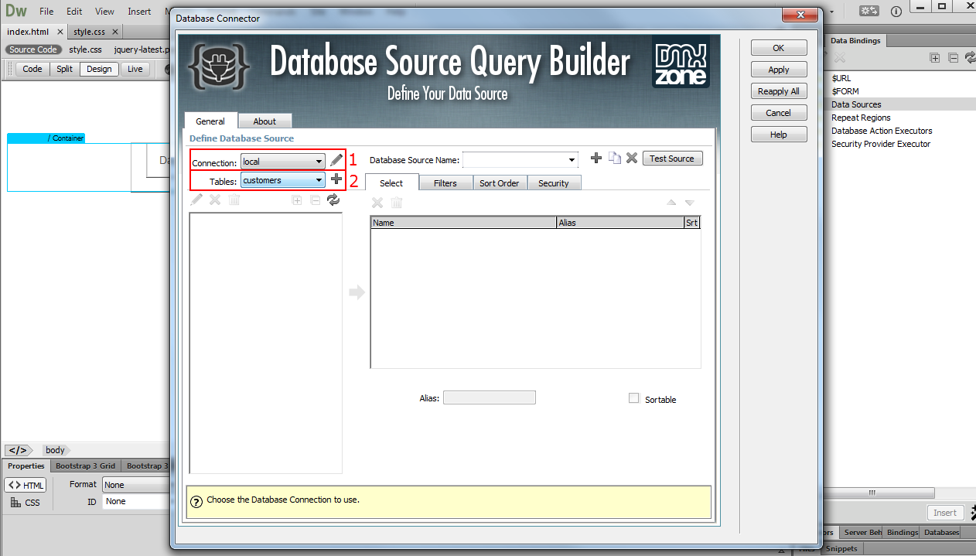Collapse all in Data Bindings panel

click(x=953, y=58)
